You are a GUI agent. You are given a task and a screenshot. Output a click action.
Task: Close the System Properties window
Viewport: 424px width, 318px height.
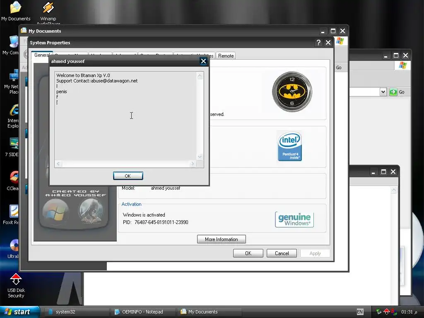click(328, 43)
